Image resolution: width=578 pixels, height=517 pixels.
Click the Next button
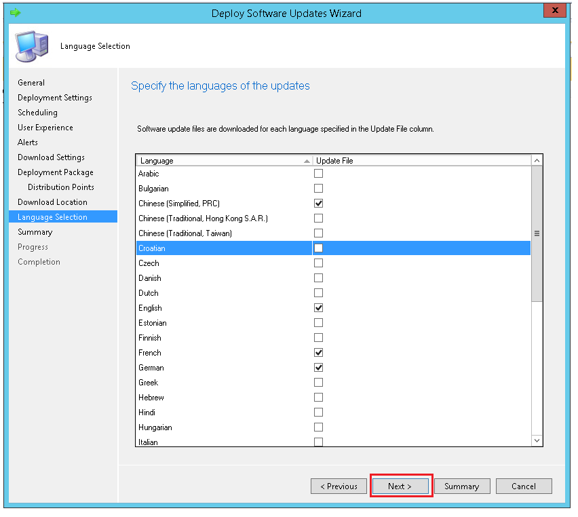[x=401, y=486]
